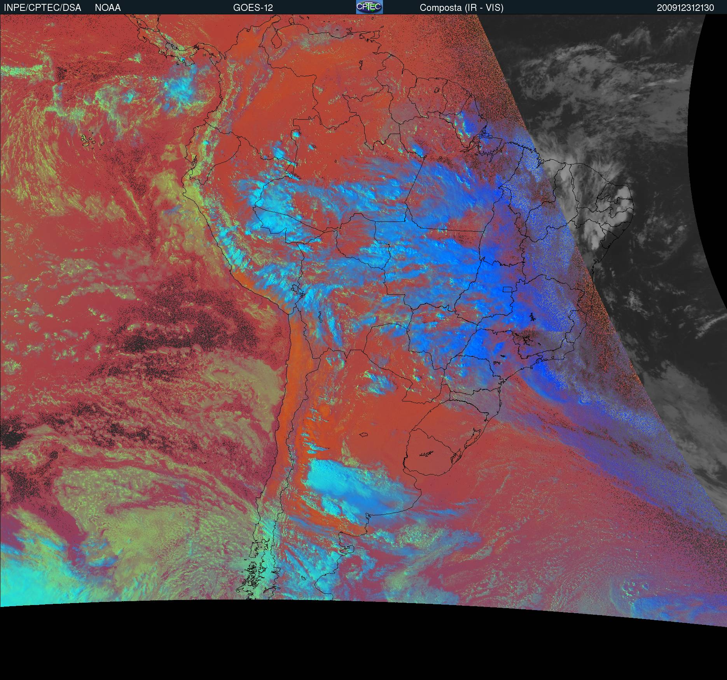Click the 200912312130 timestamp
This screenshot has width=727, height=680.
pyautogui.click(x=685, y=8)
